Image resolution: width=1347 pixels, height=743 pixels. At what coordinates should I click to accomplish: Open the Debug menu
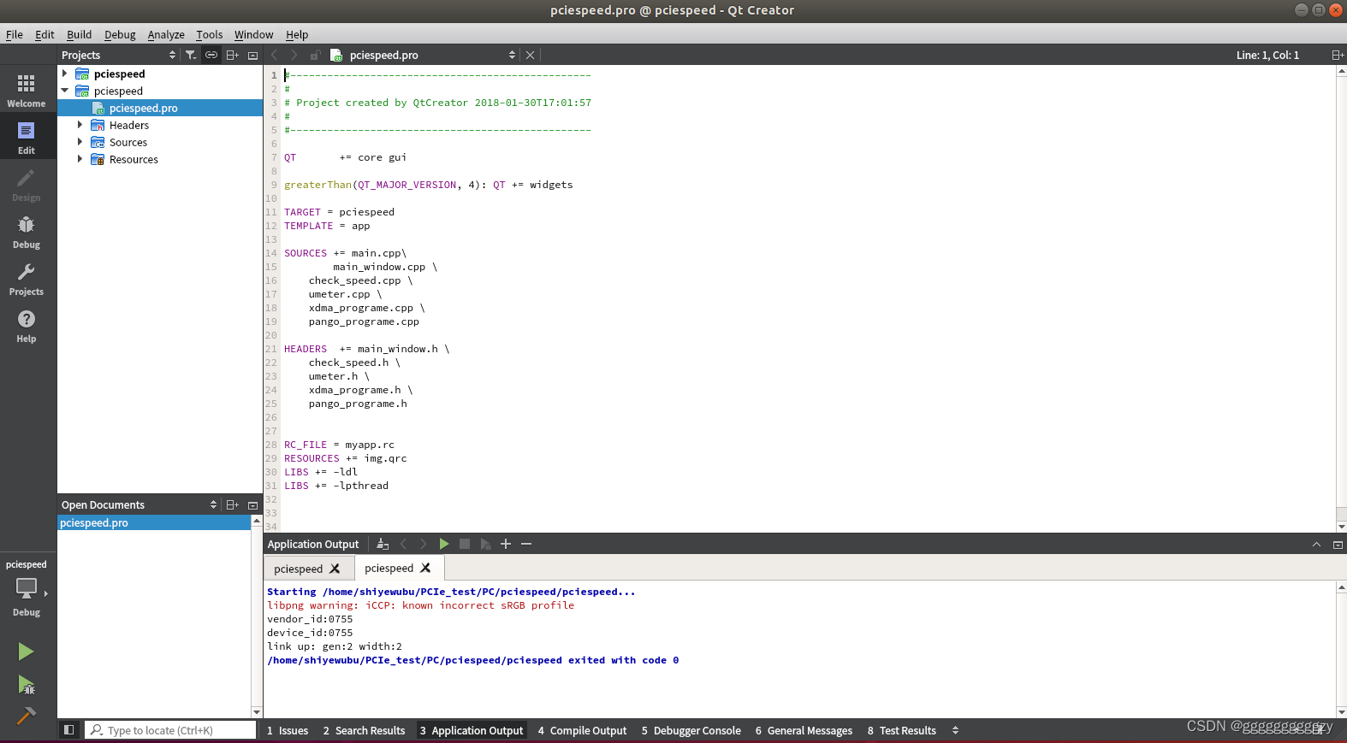pos(120,34)
